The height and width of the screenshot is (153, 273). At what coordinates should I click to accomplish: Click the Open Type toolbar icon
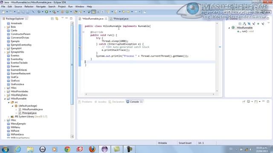tap(76, 12)
